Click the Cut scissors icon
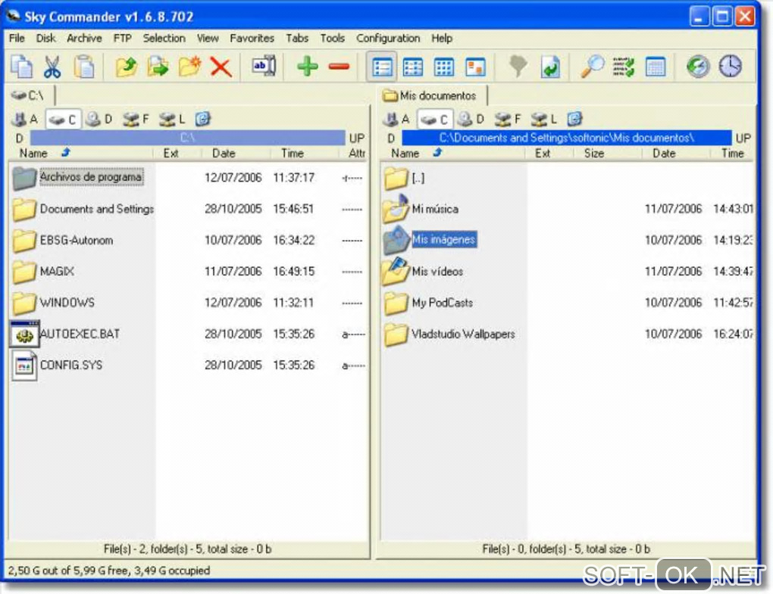 [x=52, y=67]
